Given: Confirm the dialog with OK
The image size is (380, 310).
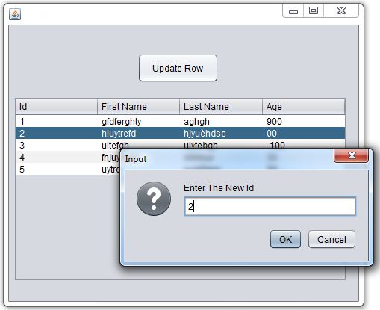Looking at the screenshot, I should 285,239.
